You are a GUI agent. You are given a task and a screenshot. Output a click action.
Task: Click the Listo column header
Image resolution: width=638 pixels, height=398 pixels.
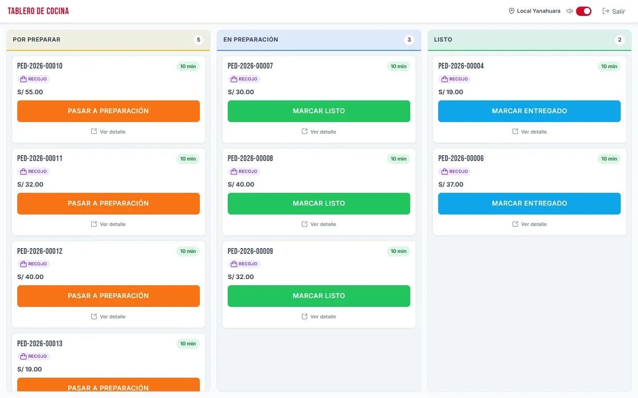pos(529,40)
